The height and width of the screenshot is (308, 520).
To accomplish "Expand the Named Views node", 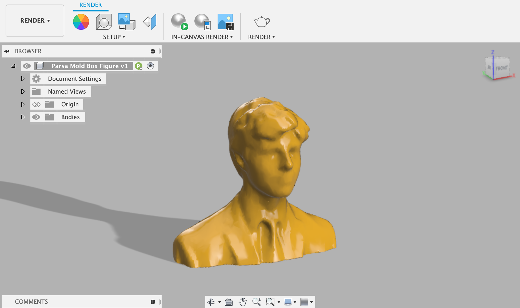I will 23,91.
